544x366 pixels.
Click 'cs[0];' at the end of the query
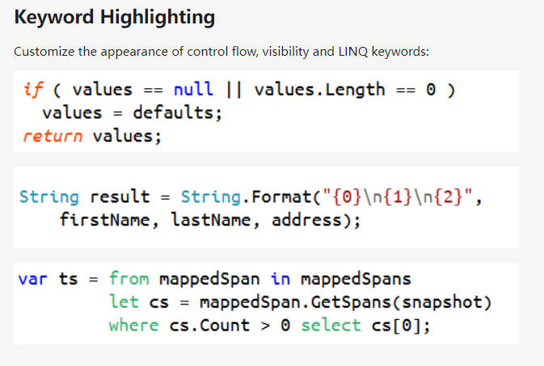401,326
